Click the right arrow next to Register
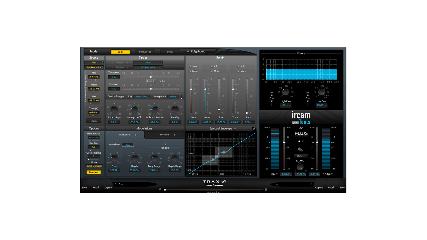Screen dimensions: 427x240 click(x=128, y=67)
